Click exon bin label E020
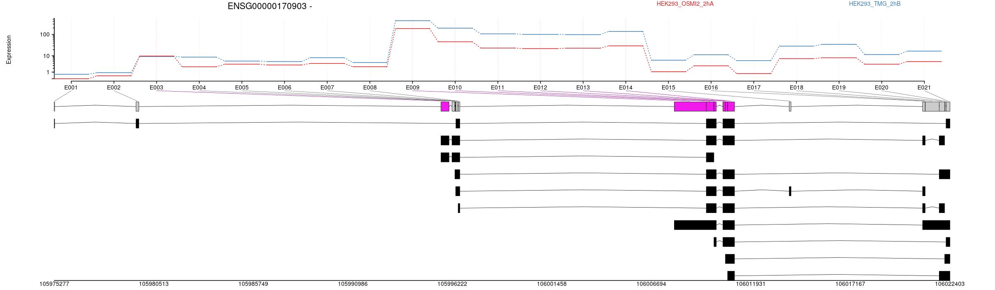The width and height of the screenshot is (995, 290). tap(881, 87)
